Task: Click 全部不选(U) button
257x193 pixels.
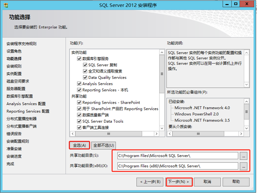Action: click(x=104, y=145)
